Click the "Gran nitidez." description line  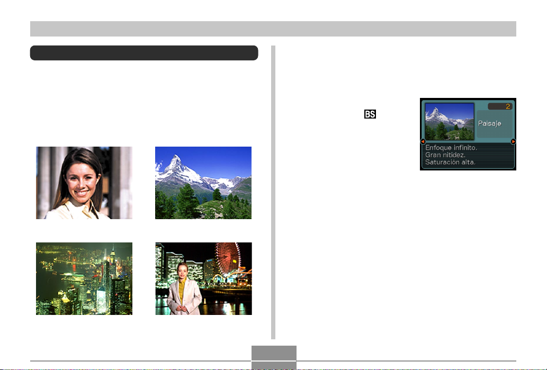click(x=445, y=155)
